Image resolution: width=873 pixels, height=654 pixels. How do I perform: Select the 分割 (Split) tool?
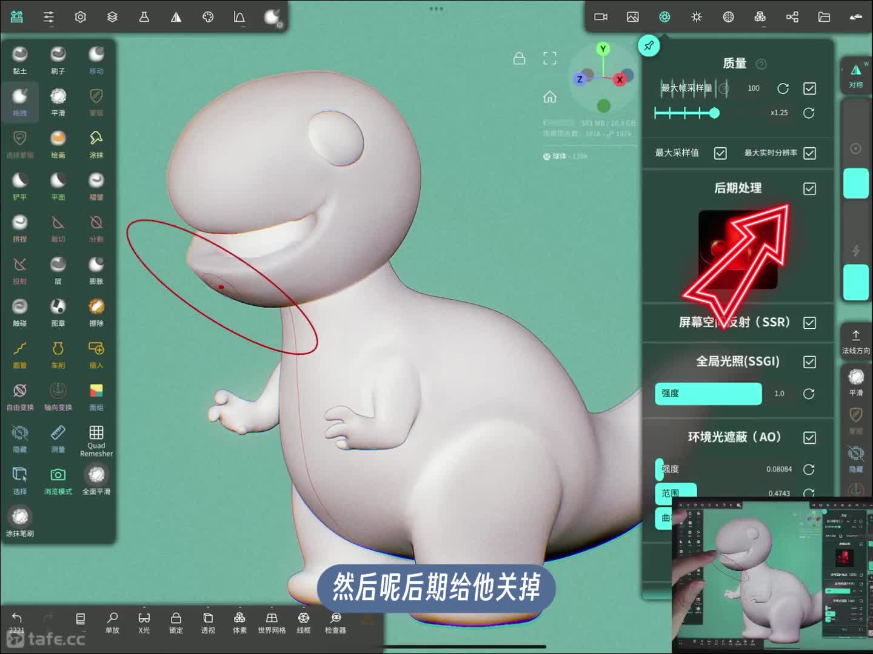click(x=96, y=228)
